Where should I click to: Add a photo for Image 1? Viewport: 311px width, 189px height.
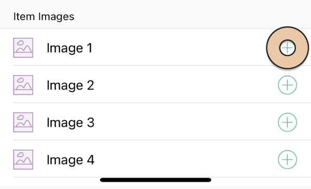287,48
